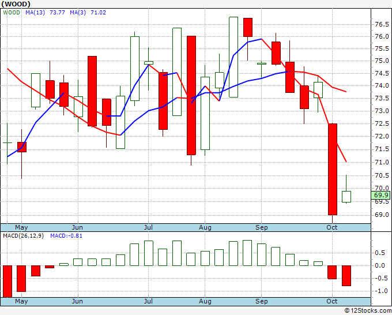Screen dimensions: 392x315
Task: Click the 69.9 current price tag
Action: [x=381, y=195]
